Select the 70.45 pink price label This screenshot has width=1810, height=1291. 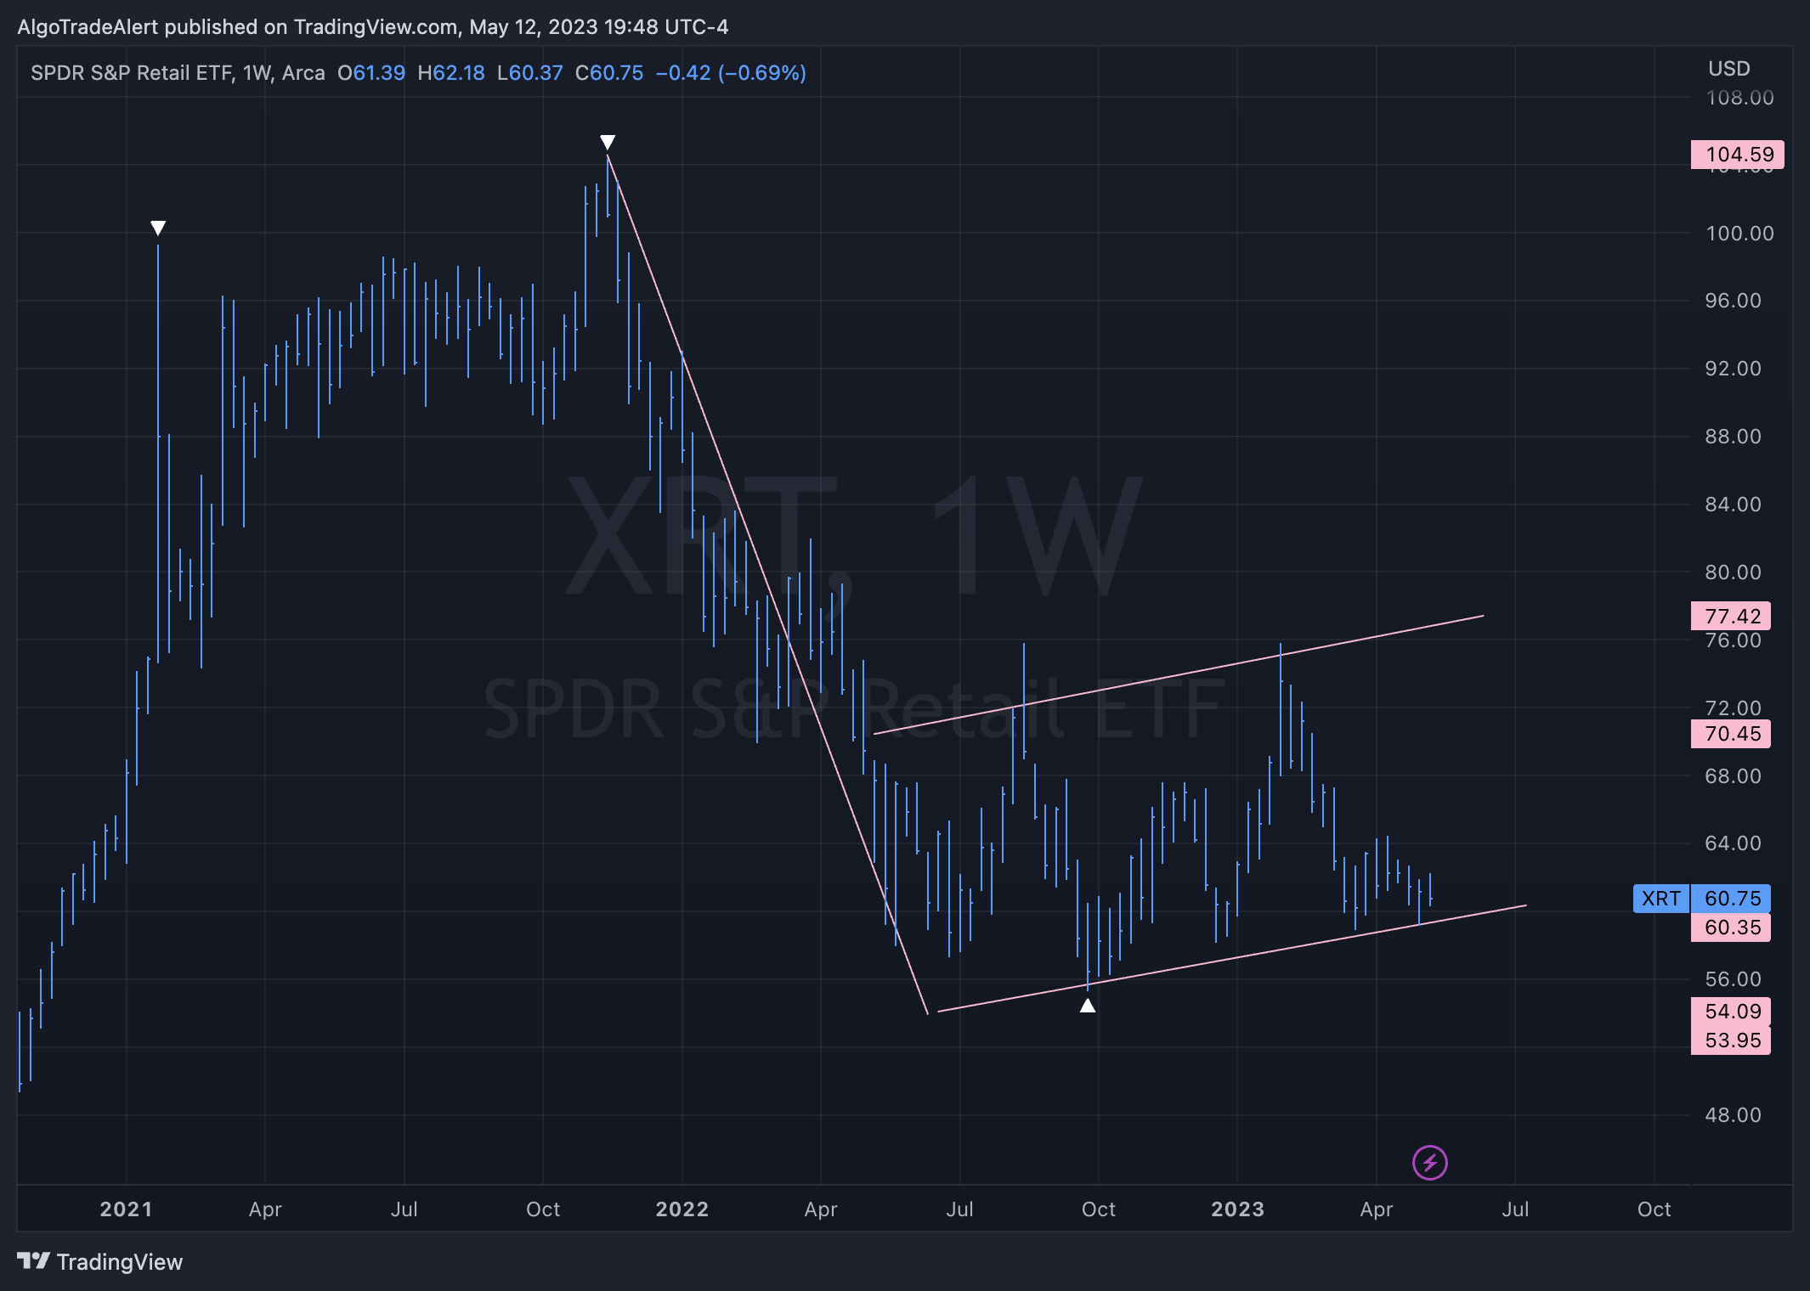pyautogui.click(x=1731, y=734)
